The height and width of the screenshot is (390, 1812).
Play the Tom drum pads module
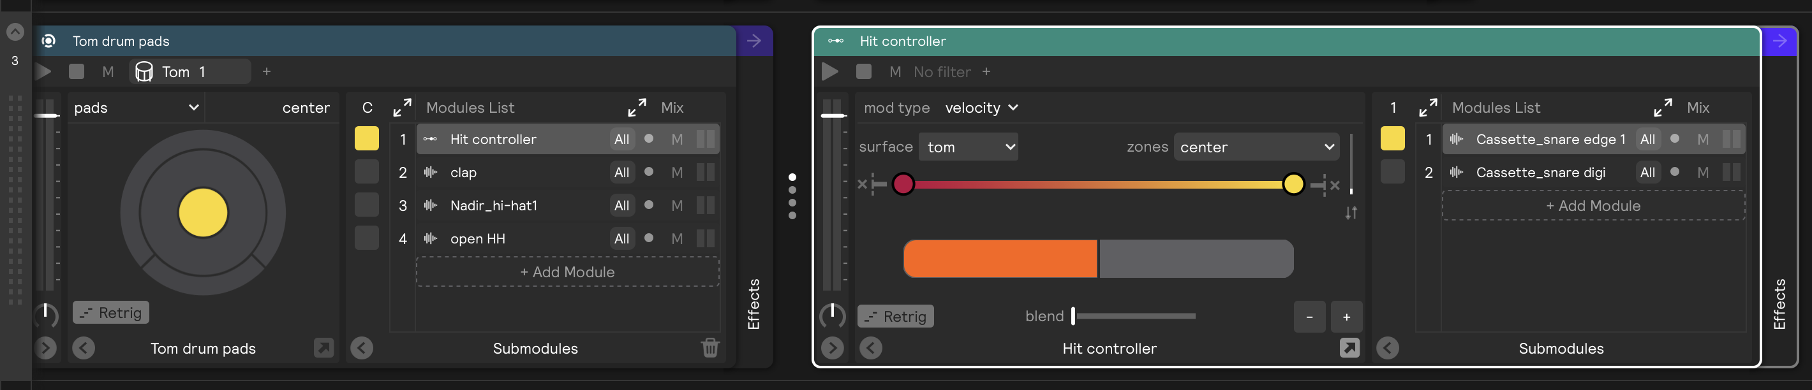point(43,71)
